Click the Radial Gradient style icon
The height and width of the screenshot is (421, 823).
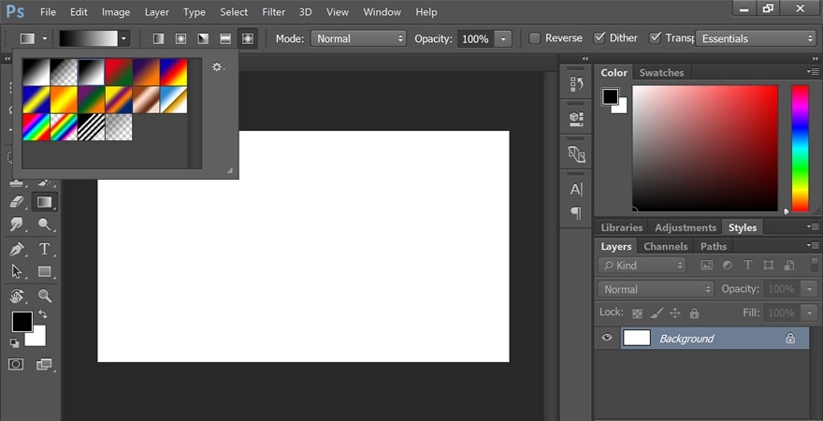point(180,38)
